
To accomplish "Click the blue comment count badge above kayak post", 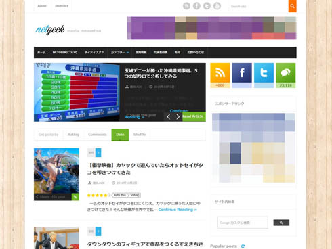I will coord(98,152).
